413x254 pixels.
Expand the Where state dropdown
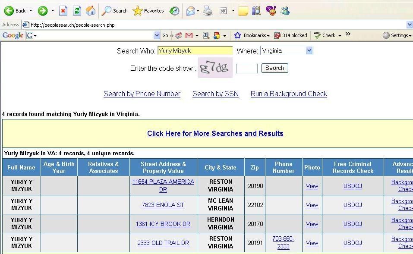(309, 51)
